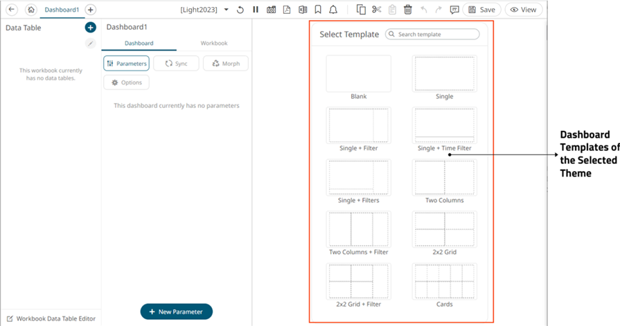This screenshot has width=620, height=326.
Task: Open the Morph section
Action: (226, 63)
